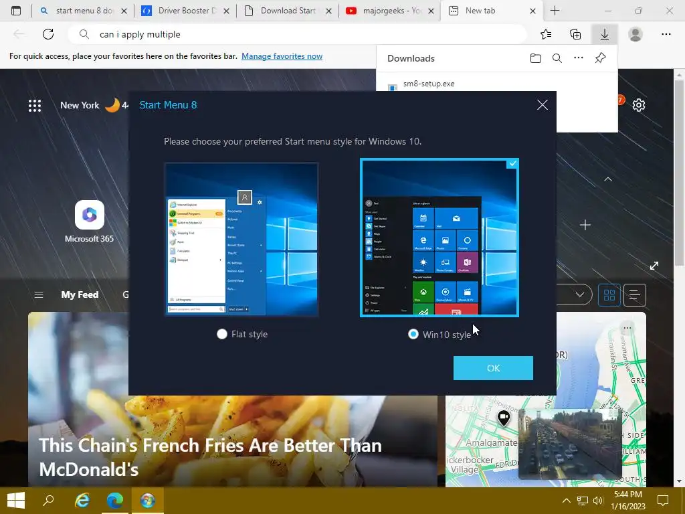Switch to the 'start menu 8 do' tab

82,11
